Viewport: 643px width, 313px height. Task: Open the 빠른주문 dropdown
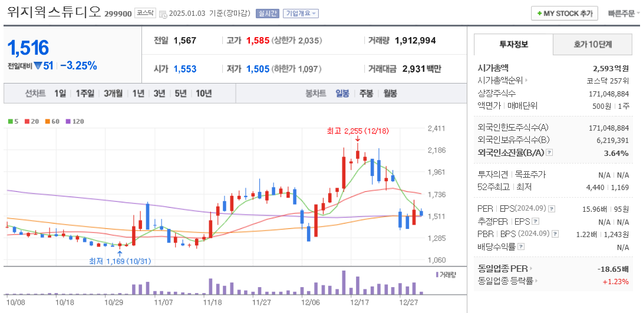pyautogui.click(x=624, y=14)
